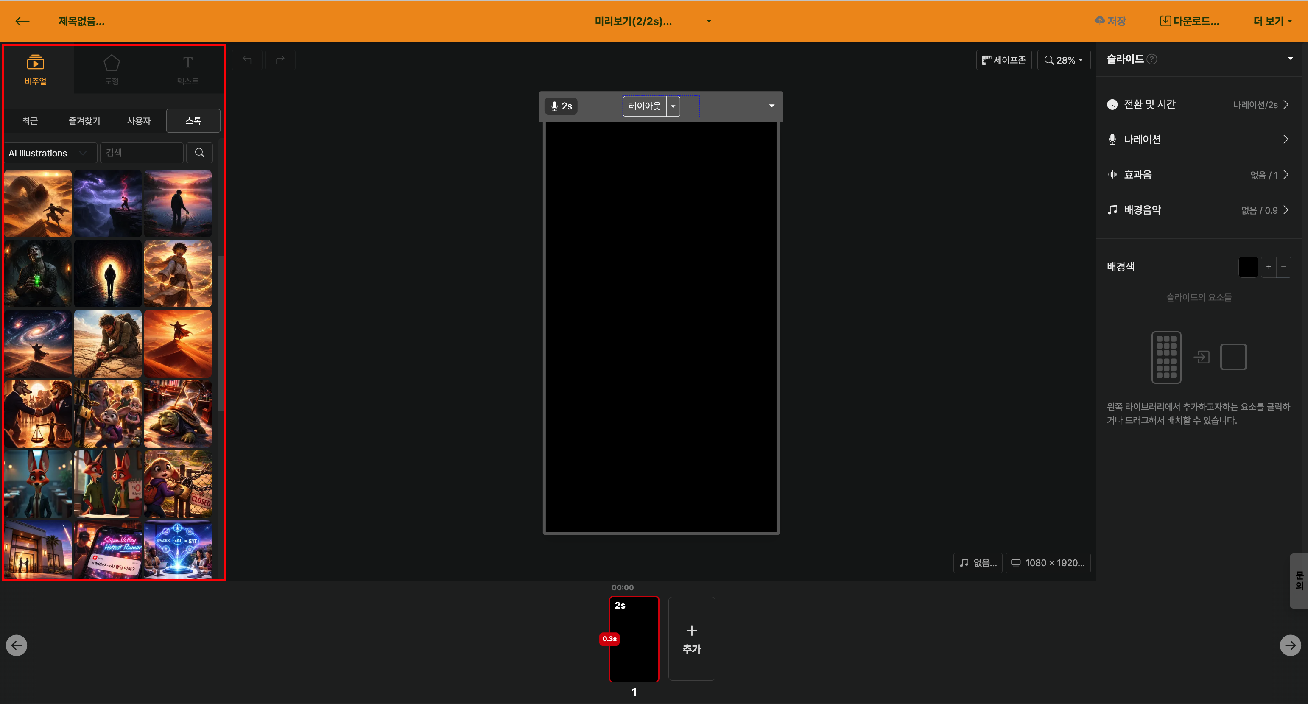This screenshot has height=704, width=1308.
Task: Switch to the 도형 shapes tab icon
Action: pos(111,69)
